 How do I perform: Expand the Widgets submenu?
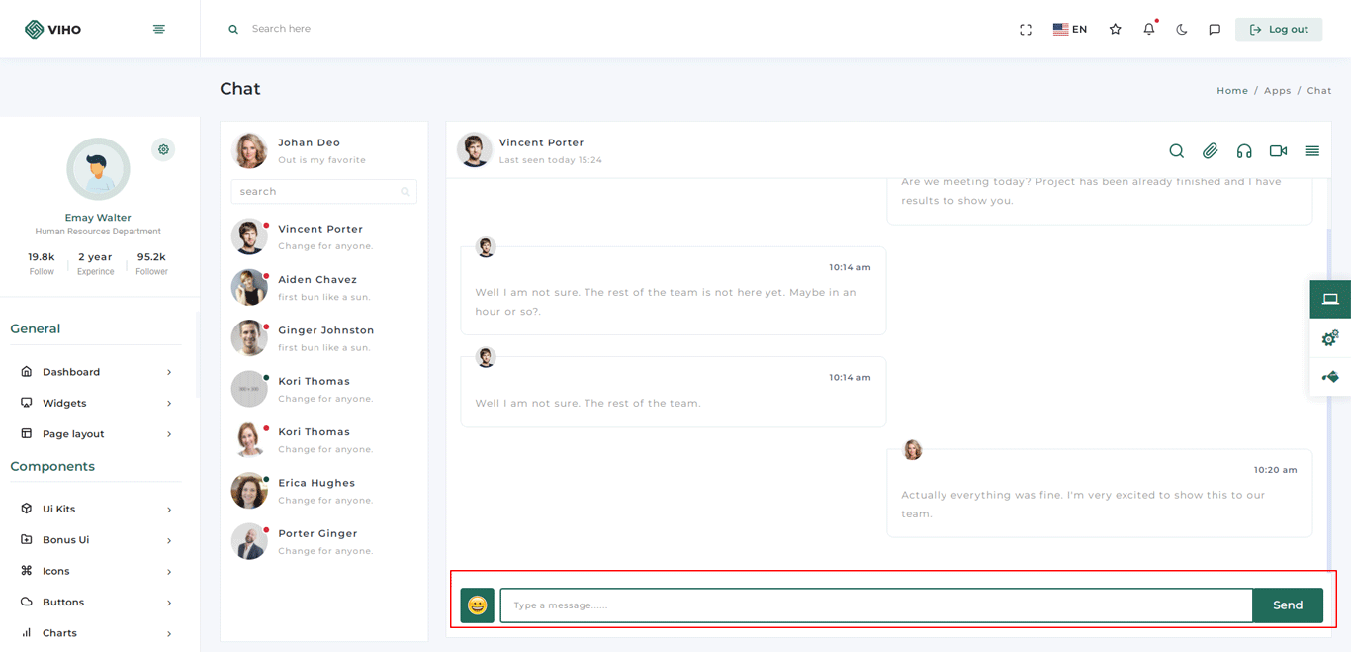[96, 403]
